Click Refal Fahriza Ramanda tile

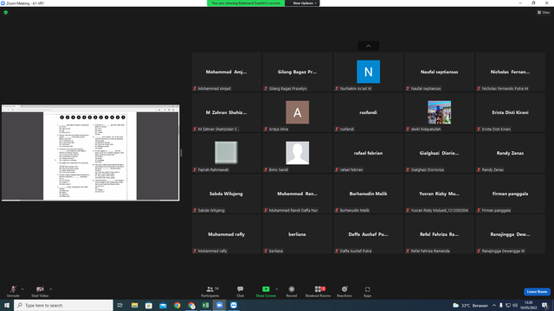point(439,234)
